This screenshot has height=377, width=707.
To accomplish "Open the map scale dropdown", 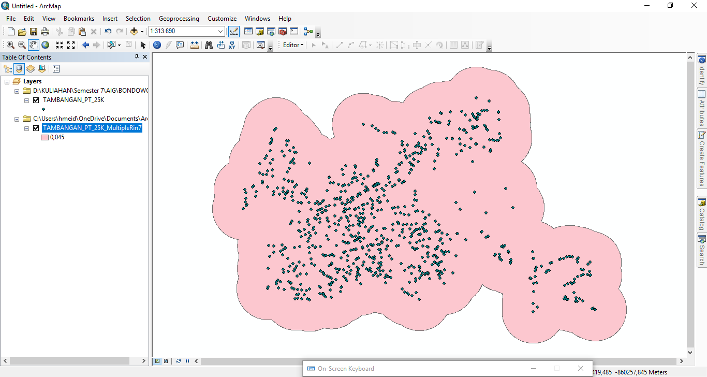I will coord(220,31).
